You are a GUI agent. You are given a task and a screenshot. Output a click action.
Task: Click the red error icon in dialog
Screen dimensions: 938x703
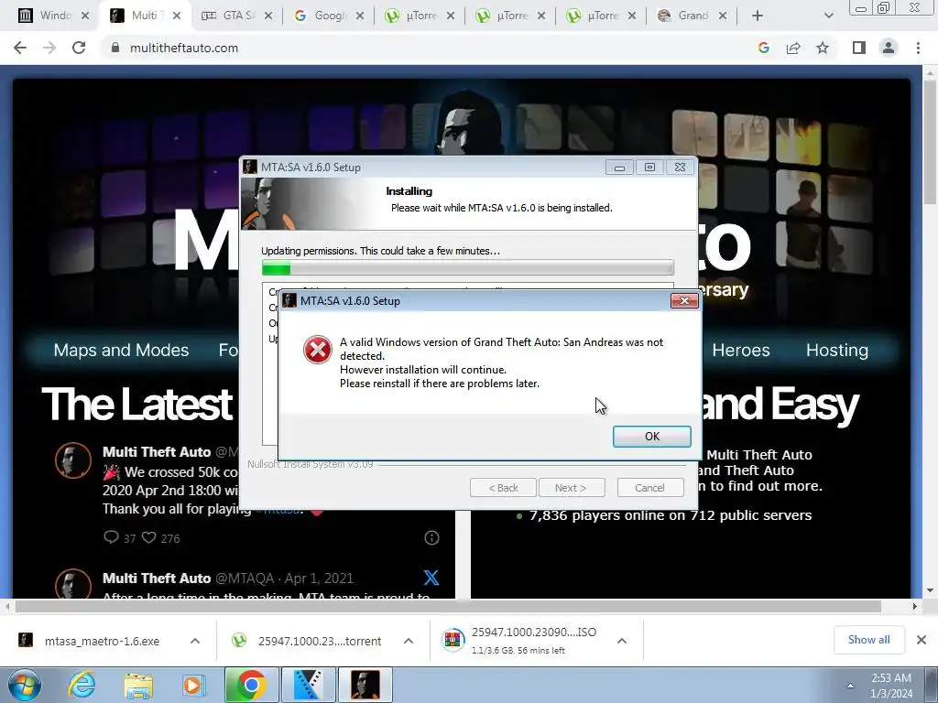point(318,350)
